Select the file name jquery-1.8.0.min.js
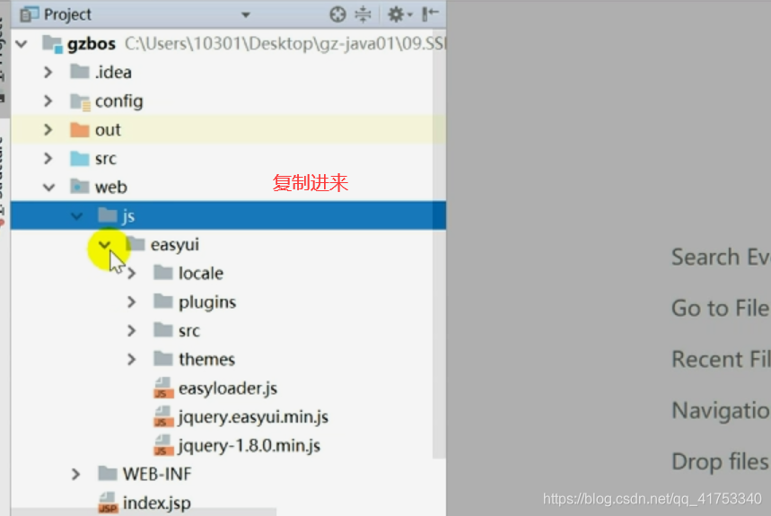The image size is (771, 516). coord(250,446)
